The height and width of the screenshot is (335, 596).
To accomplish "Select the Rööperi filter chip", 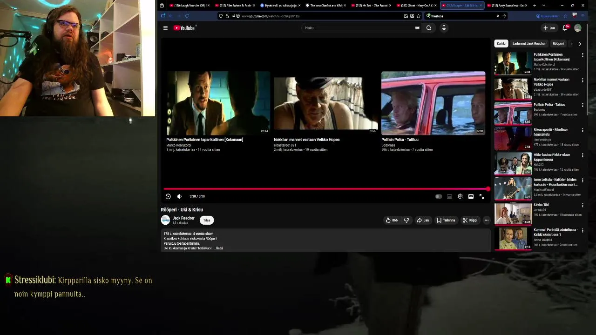I will tap(558, 44).
